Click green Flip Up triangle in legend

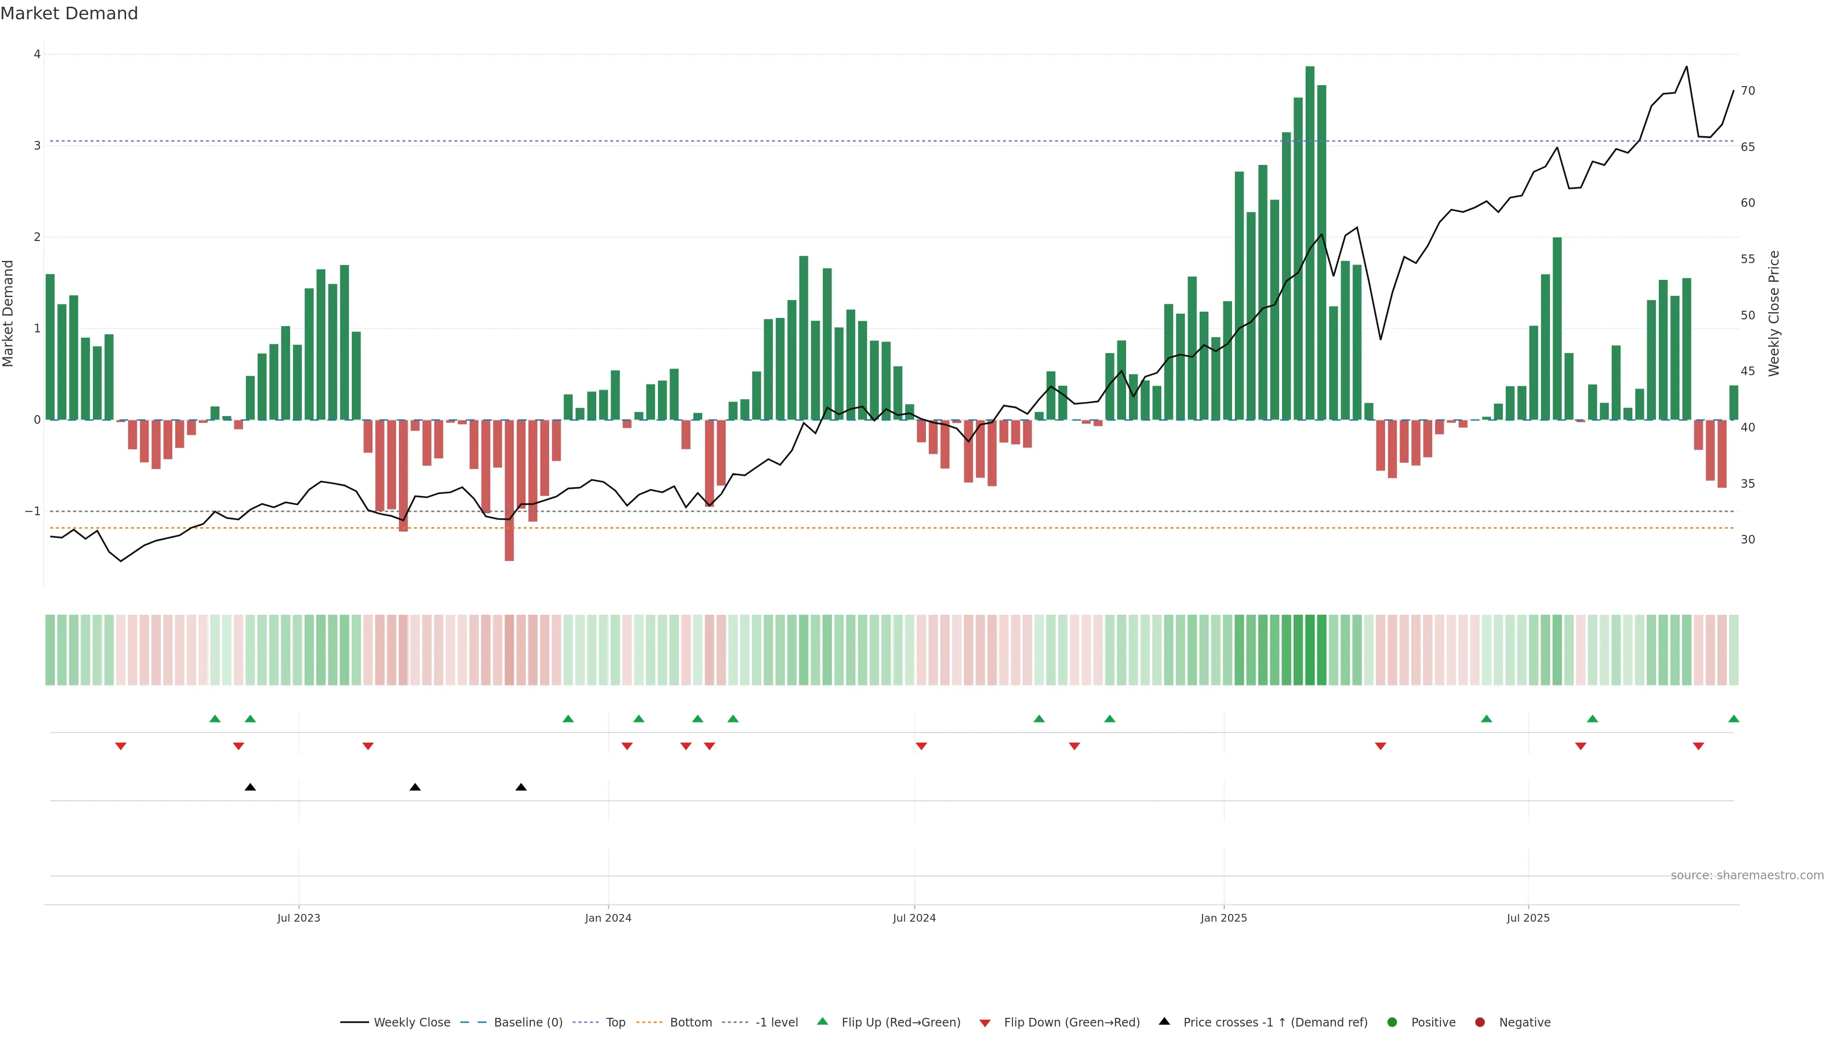[823, 1021]
